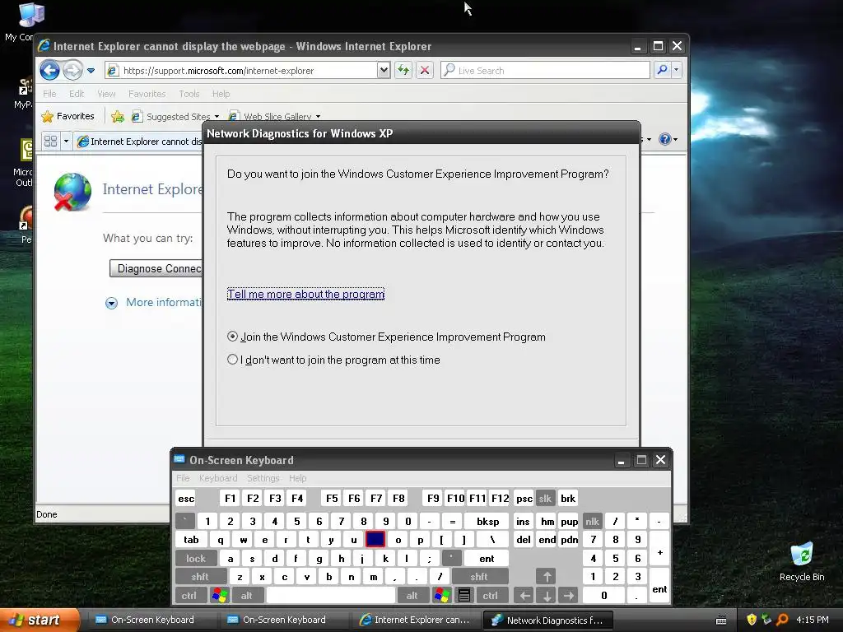This screenshot has height=632, width=843.
Task: Open the On-Screen Keyboard Help menu
Action: pyautogui.click(x=297, y=478)
